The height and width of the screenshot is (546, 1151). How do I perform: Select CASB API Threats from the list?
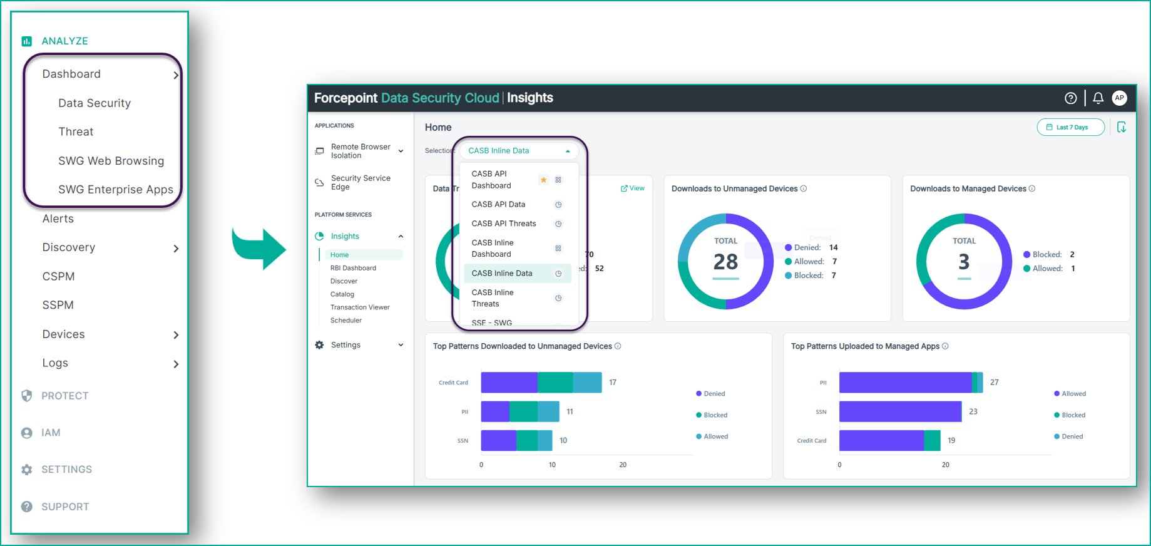(517, 224)
